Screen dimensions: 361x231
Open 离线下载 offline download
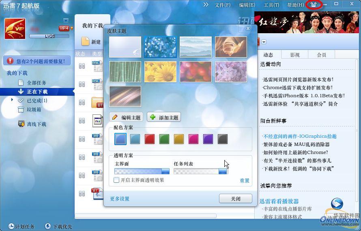coord(37,124)
